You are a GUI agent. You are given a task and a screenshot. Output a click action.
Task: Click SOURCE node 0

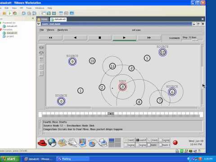[x=61, y=101]
